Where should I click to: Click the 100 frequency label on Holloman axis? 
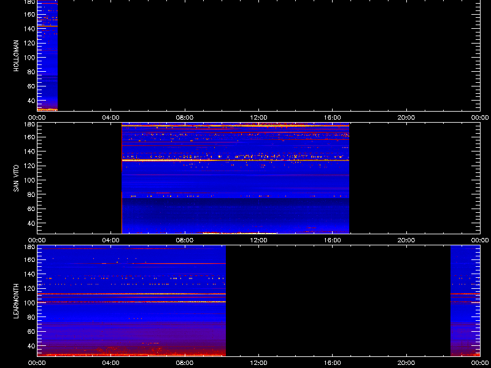[29, 58]
